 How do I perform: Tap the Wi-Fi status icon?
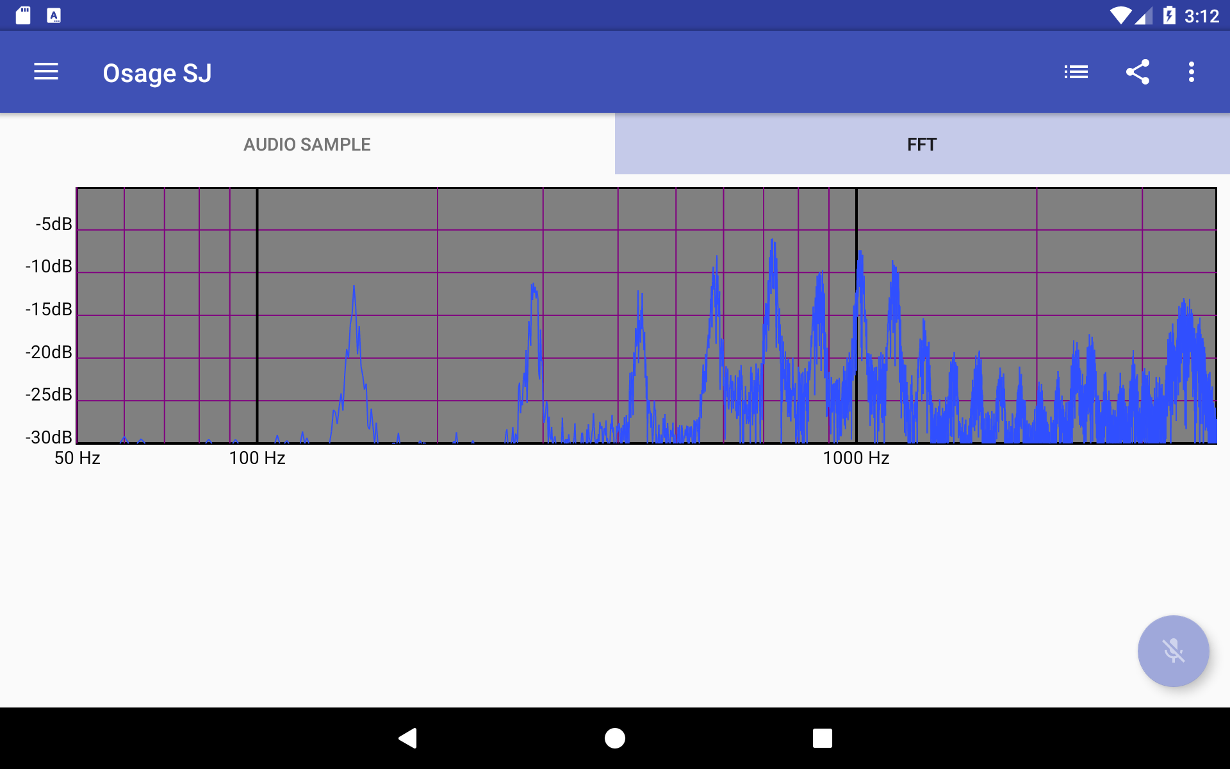[x=1120, y=15]
